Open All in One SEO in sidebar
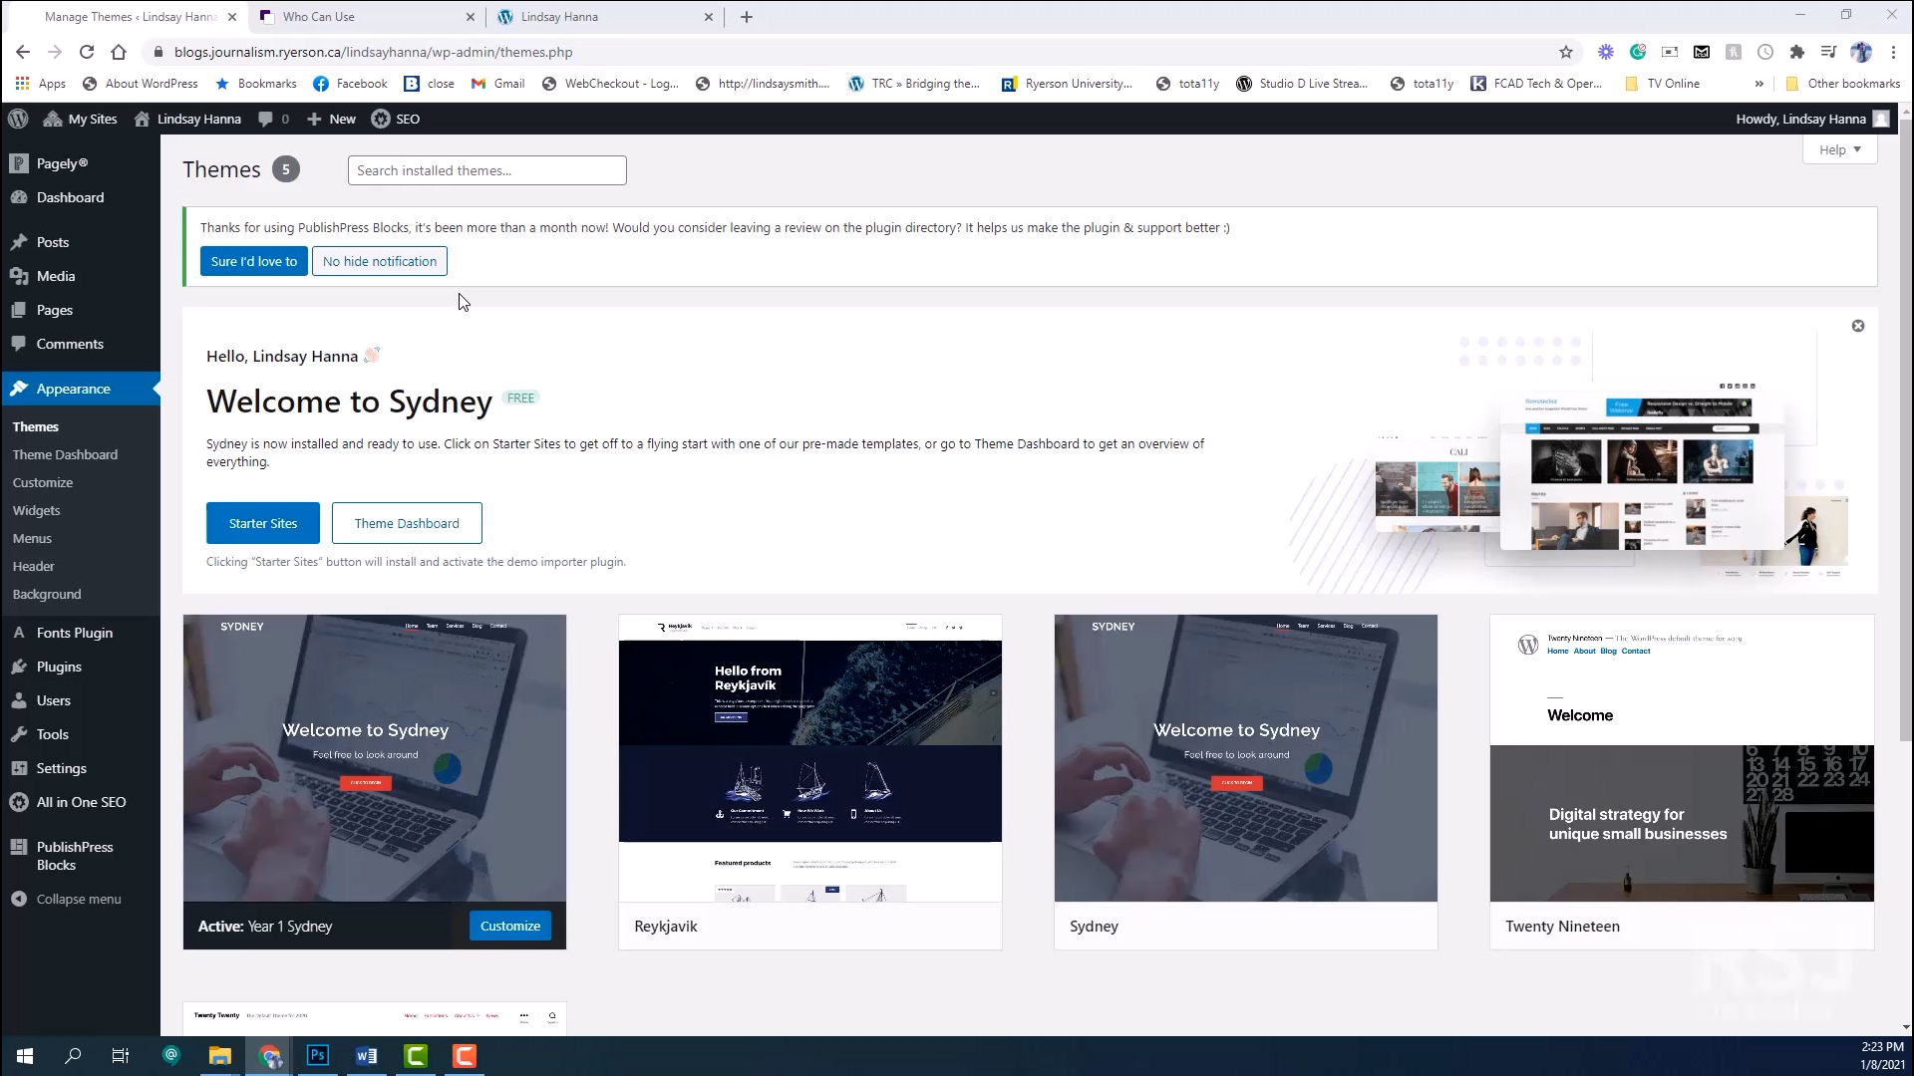The image size is (1914, 1076). [80, 802]
